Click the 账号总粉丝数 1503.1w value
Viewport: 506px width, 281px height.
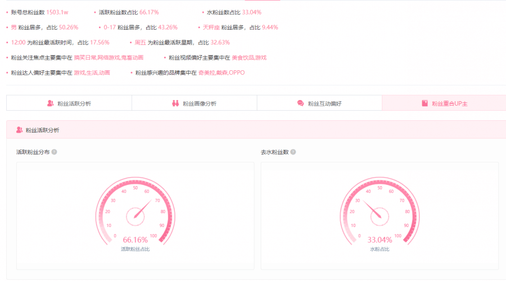coord(57,12)
